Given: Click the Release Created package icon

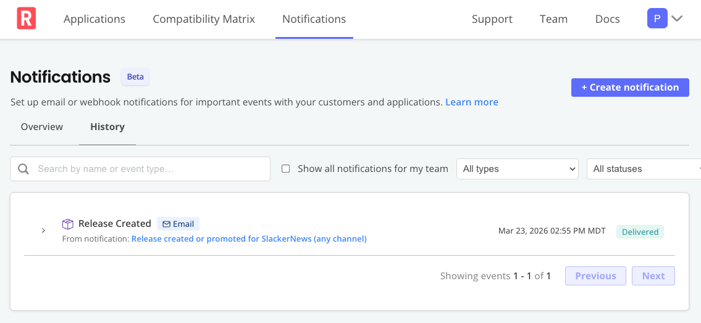Looking at the screenshot, I should (x=68, y=224).
